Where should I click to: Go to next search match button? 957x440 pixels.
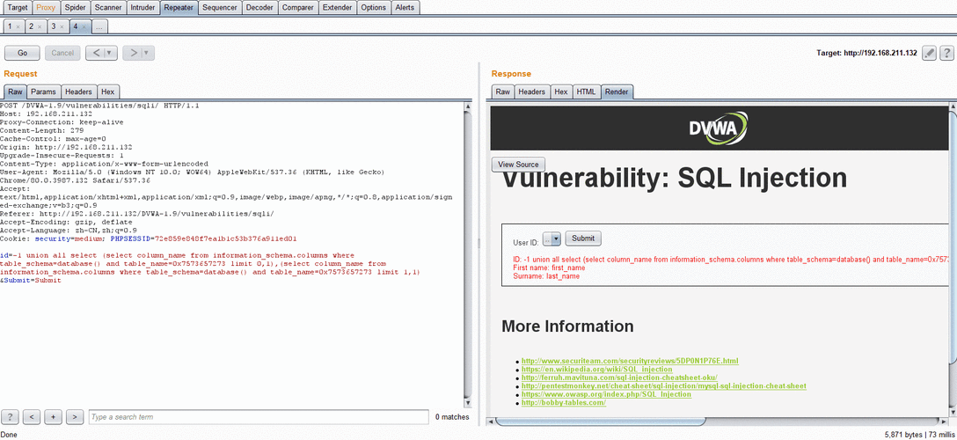(x=75, y=417)
